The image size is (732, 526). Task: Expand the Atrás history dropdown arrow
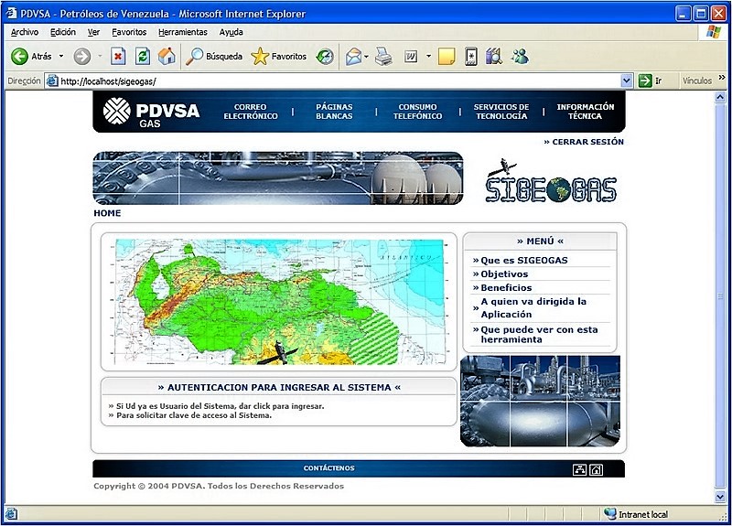click(61, 57)
